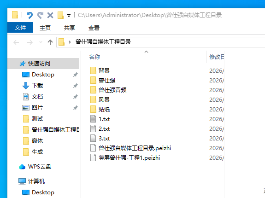Click the folder icon at title bar start
Viewport: 265px width, 198px height.
[15, 15]
